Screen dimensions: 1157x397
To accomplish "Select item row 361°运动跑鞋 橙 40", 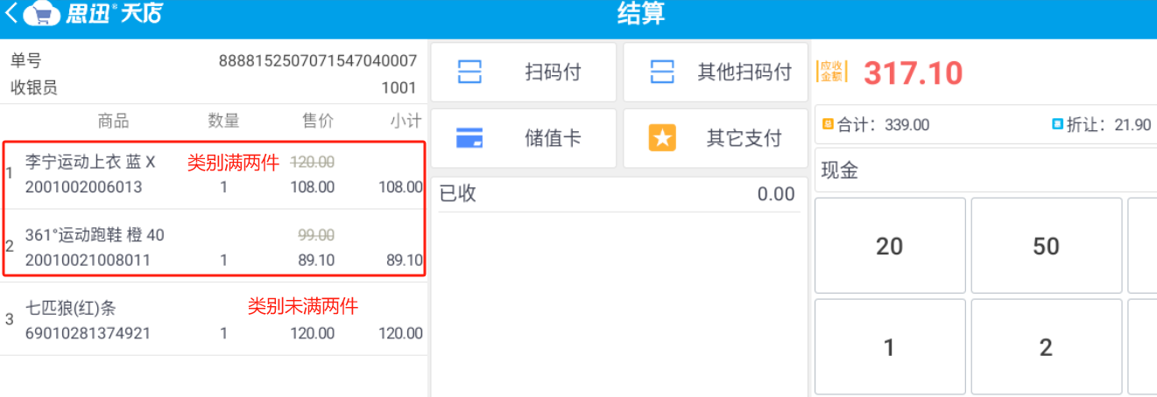I will pos(215,246).
